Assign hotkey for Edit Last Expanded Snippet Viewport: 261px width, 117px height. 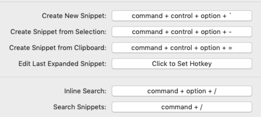tap(182, 64)
